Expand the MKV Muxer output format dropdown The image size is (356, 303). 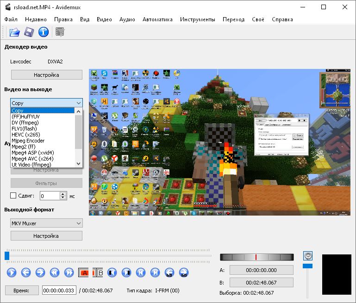click(x=46, y=223)
